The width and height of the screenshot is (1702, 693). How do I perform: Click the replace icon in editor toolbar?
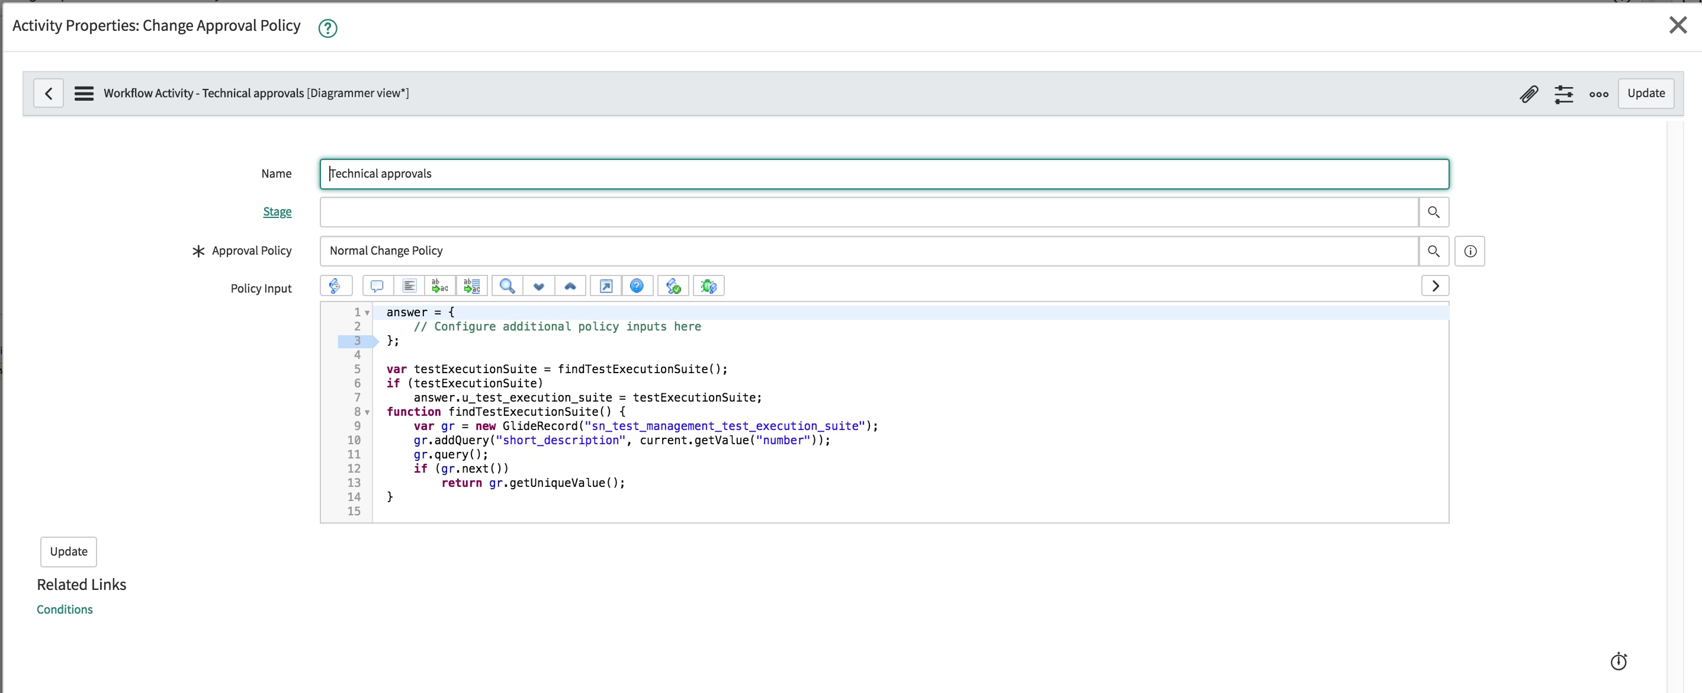click(x=440, y=286)
